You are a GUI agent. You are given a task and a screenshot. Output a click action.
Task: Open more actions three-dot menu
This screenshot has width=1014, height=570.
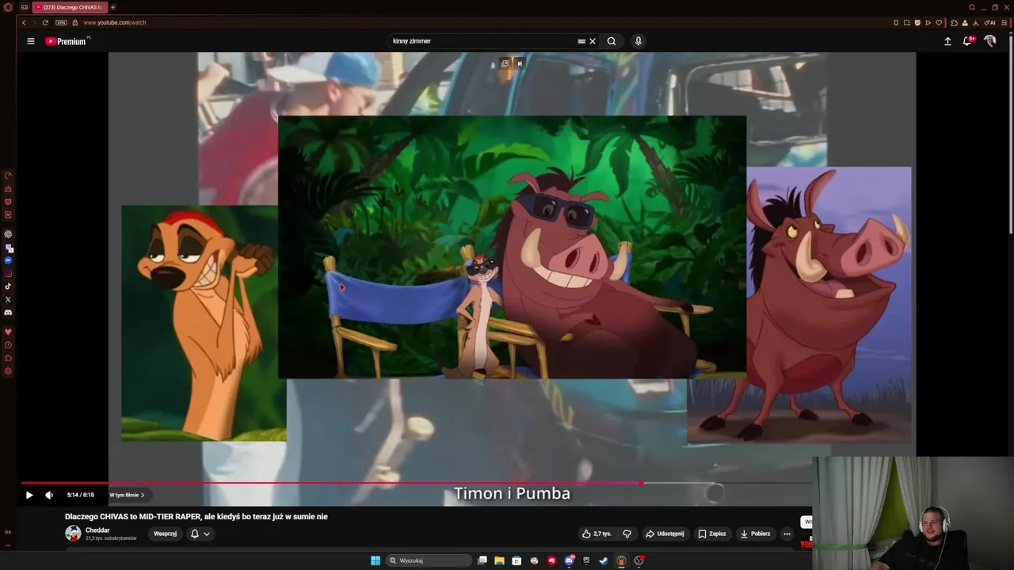[787, 534]
